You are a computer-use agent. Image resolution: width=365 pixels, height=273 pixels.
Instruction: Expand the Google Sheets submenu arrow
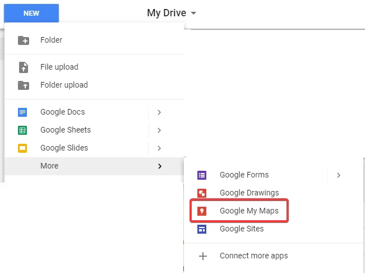click(159, 130)
